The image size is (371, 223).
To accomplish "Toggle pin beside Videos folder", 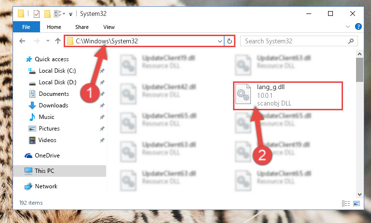I will coord(102,140).
